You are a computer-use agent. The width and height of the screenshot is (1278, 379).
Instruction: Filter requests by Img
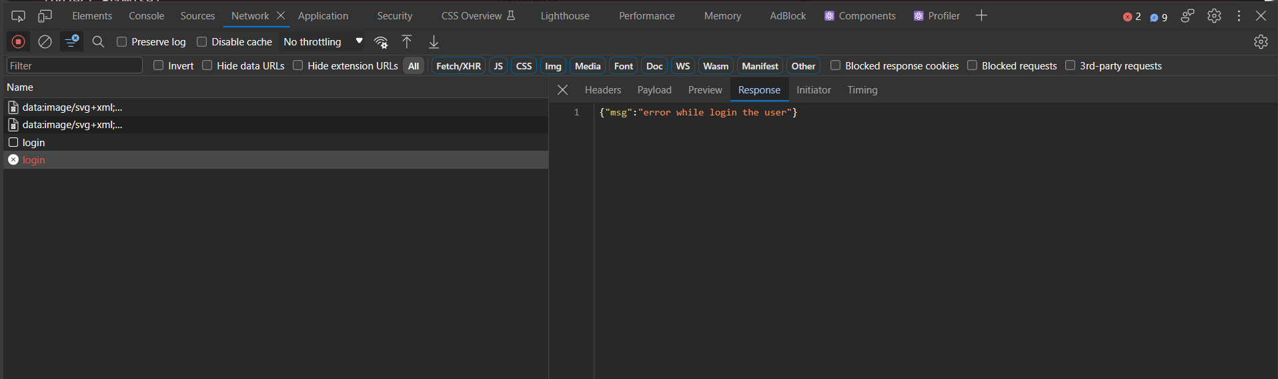point(553,66)
